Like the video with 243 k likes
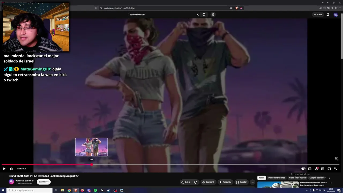Image resolution: width=343 pixels, height=193 pixels. point(186,182)
